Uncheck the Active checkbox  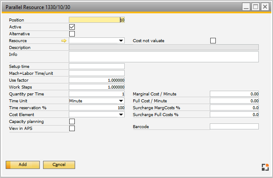click(72, 27)
